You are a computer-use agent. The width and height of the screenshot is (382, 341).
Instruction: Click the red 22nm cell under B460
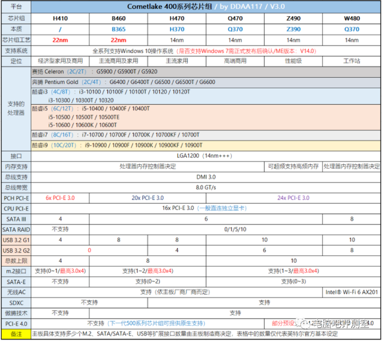(x=118, y=40)
